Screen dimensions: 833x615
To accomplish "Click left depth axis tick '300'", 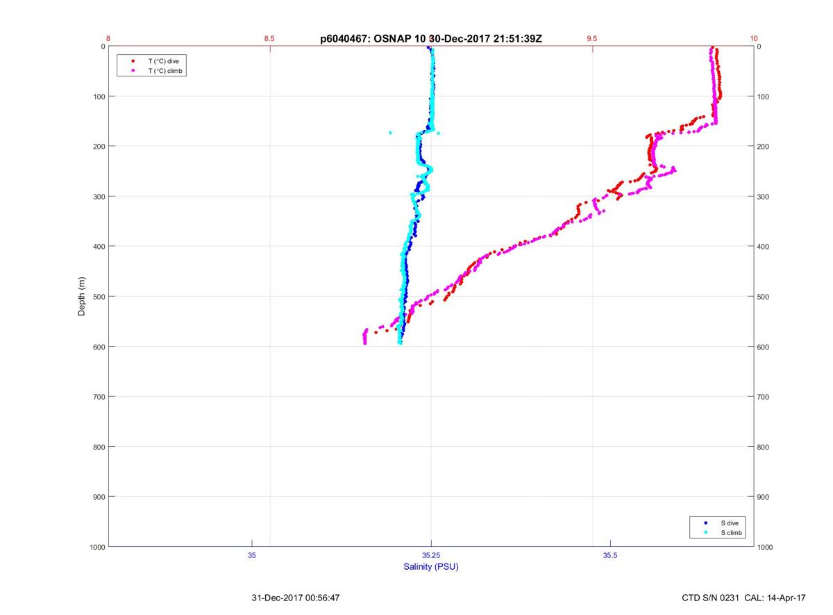I will (x=98, y=197).
